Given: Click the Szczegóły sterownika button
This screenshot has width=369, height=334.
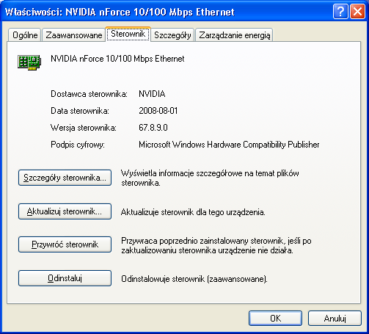Looking at the screenshot, I should (x=65, y=178).
